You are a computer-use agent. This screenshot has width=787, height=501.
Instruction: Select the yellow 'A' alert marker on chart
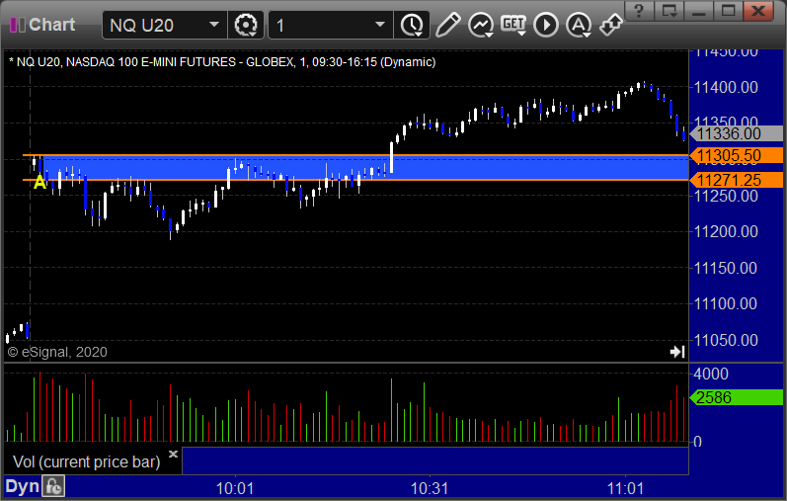[x=39, y=182]
